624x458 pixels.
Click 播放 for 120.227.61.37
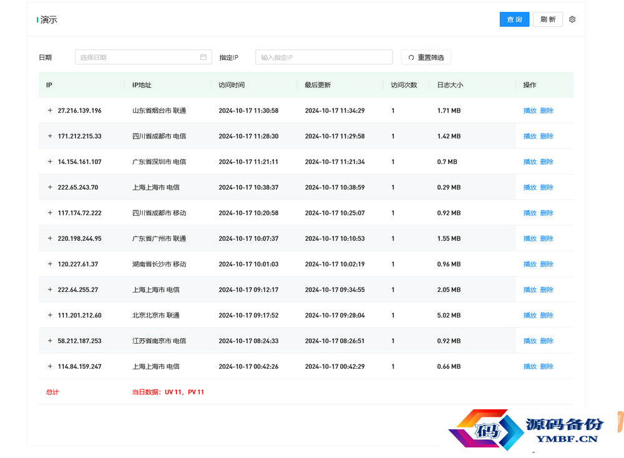pos(530,264)
